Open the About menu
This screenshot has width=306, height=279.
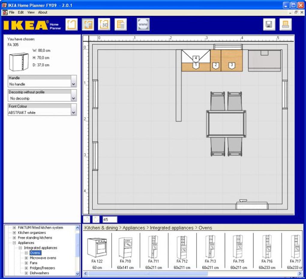(x=43, y=12)
